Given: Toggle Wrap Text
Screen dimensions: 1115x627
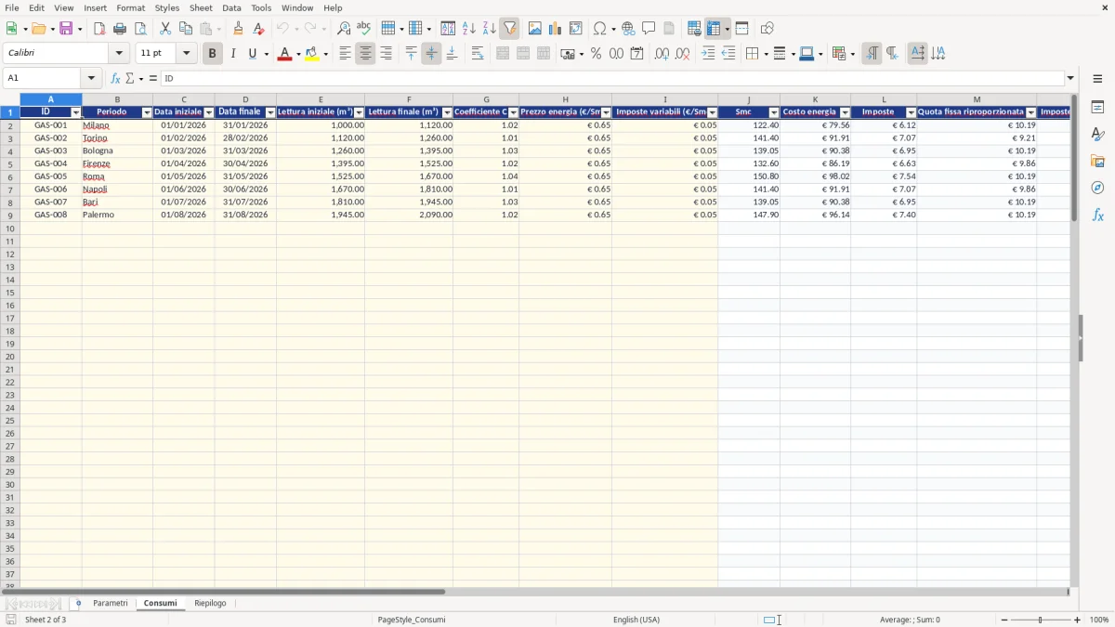Looking at the screenshot, I should tap(478, 54).
